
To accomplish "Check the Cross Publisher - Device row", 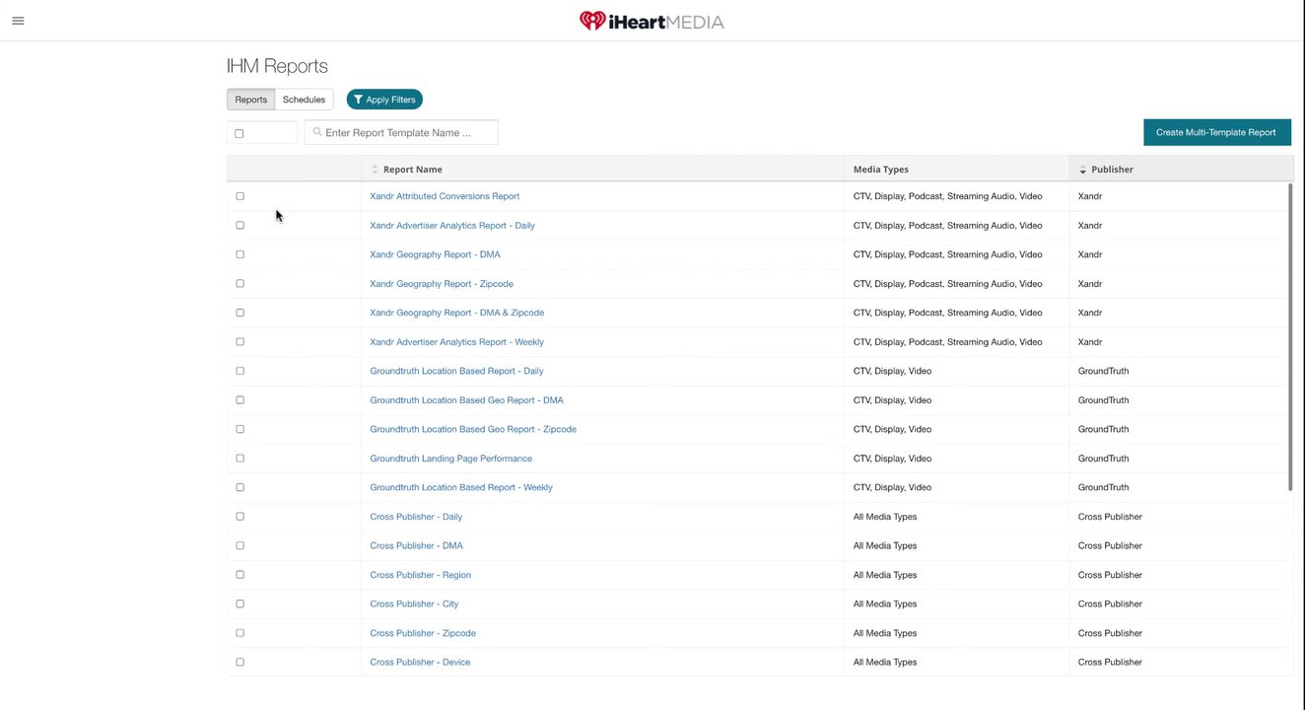I will (240, 662).
